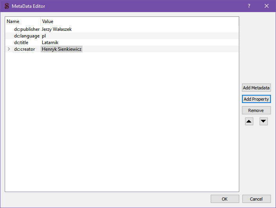This screenshot has height=208, width=276.
Task: Click the Sigil app icon in title bar
Action: pyautogui.click(x=6, y=6)
